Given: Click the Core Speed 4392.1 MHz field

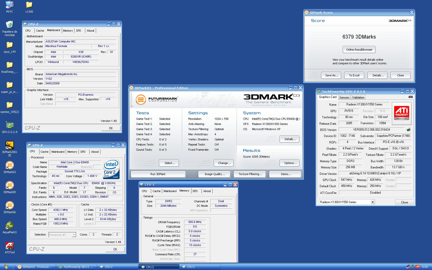Looking at the screenshot, I should click(x=61, y=210).
